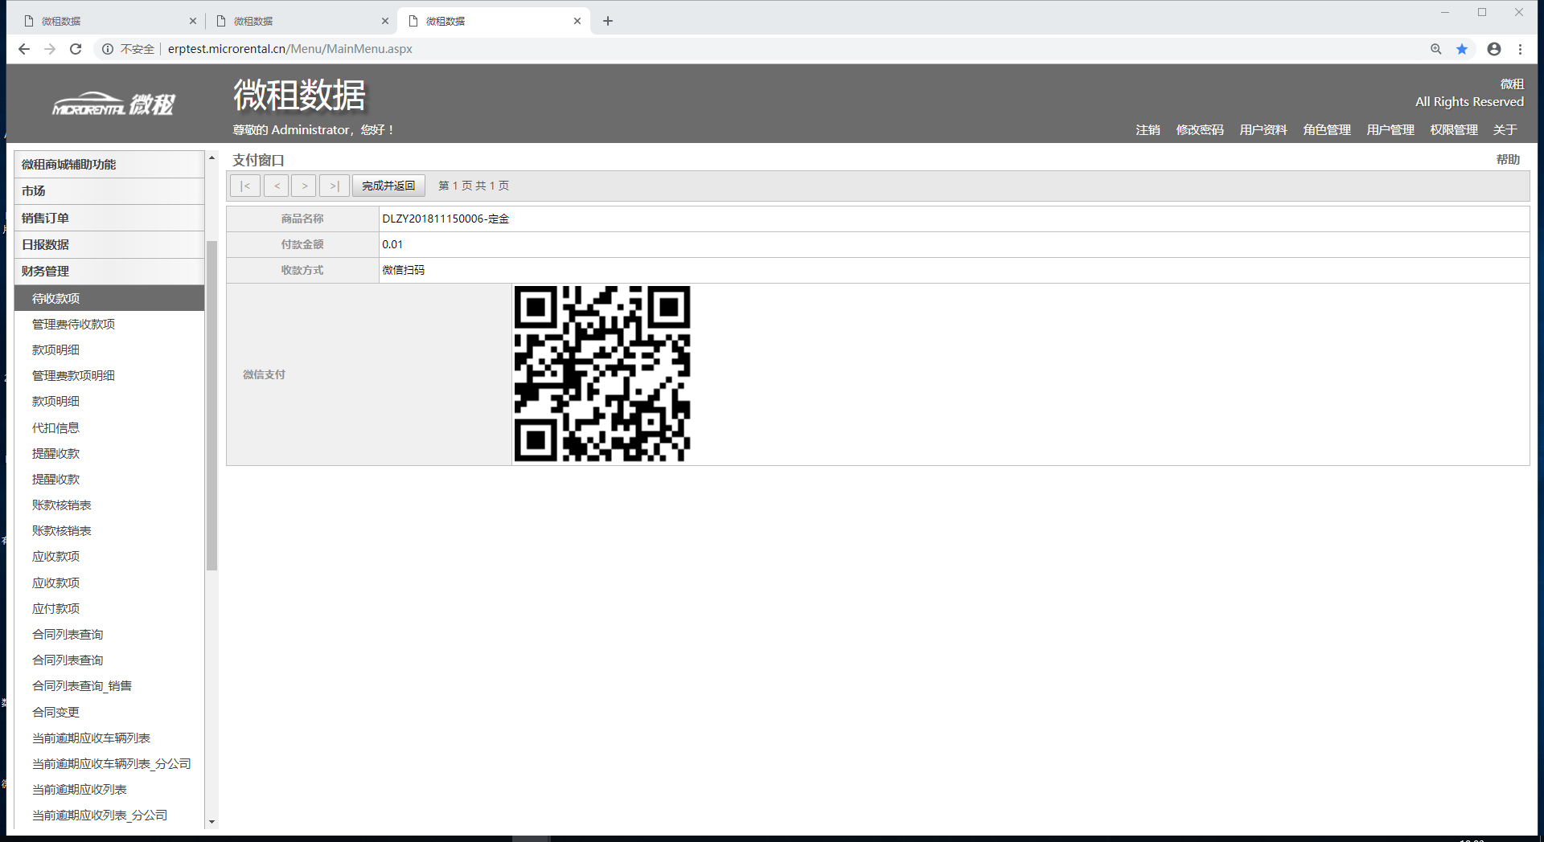Open the 用户管理 link
1544x842 pixels.
tap(1390, 130)
